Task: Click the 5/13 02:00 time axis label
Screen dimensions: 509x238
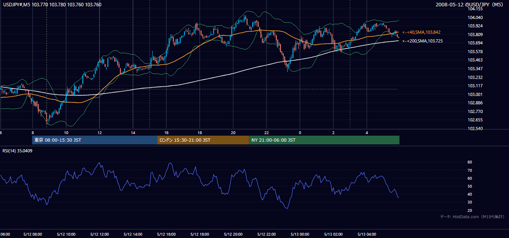Action: 334,234
